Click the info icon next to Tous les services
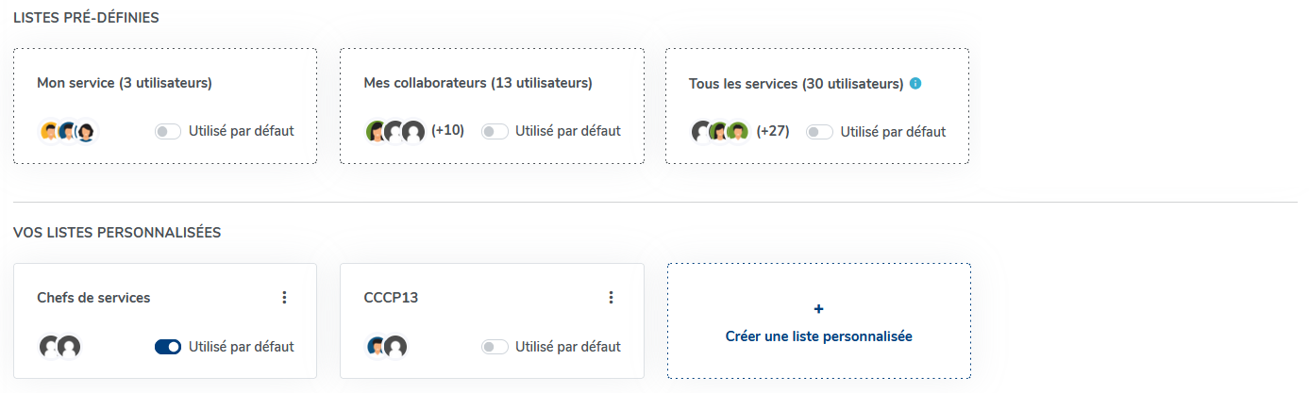Image resolution: width=1309 pixels, height=393 pixels. pyautogui.click(x=915, y=83)
